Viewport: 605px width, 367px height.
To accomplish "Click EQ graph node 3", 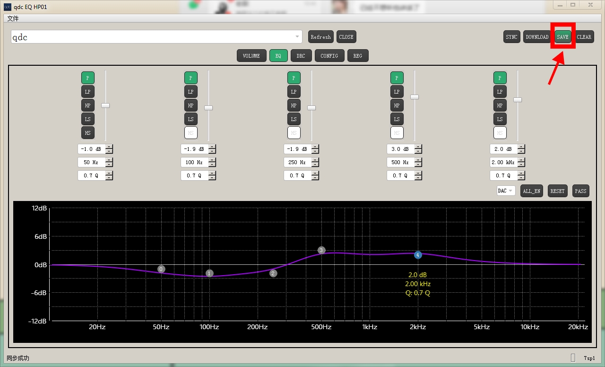I will tap(321, 250).
